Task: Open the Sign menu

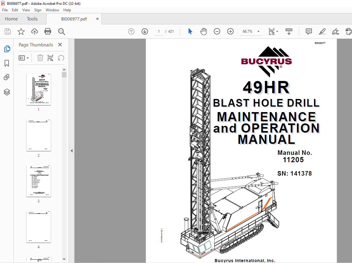Action: (38, 10)
